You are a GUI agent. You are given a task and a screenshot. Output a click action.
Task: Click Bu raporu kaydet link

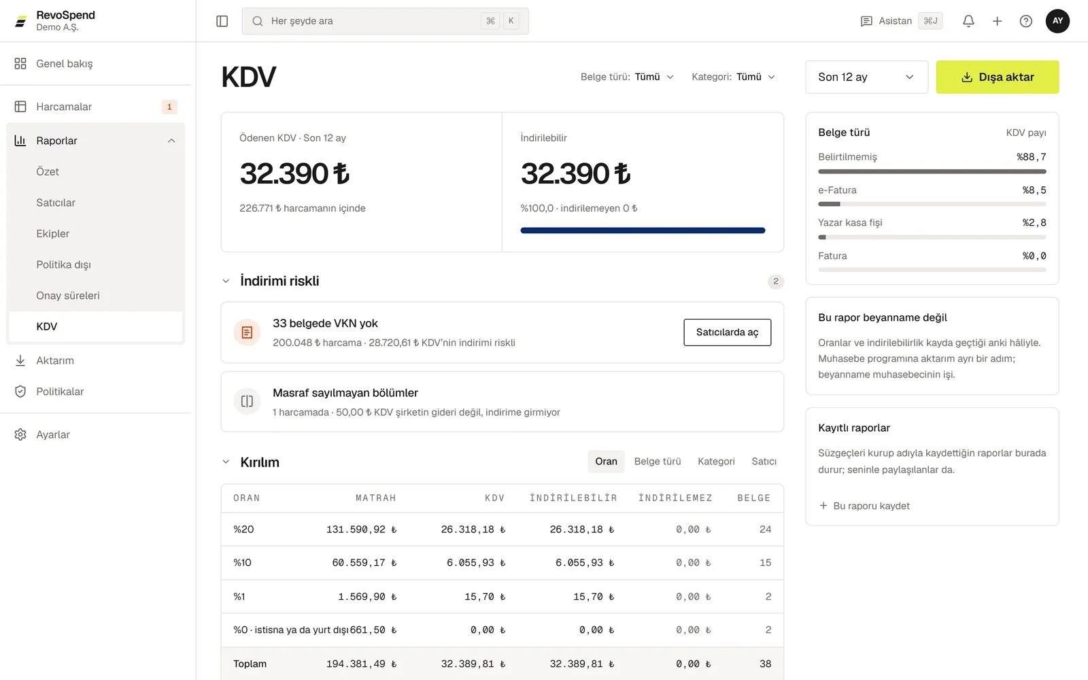[864, 506]
